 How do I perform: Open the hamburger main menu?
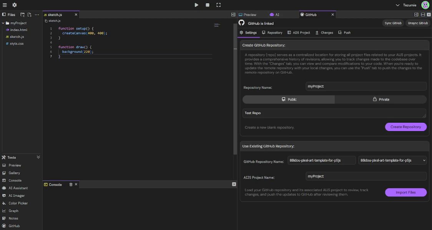(x=5, y=5)
